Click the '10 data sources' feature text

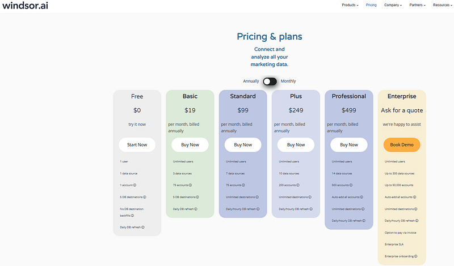tap(289, 174)
